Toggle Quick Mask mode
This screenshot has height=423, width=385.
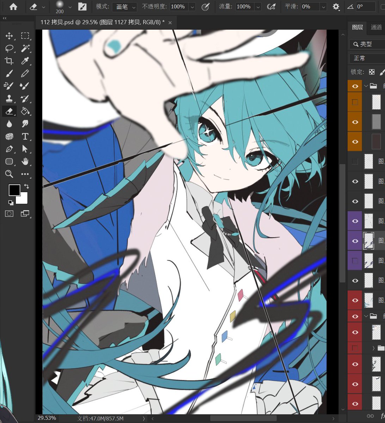(x=9, y=213)
